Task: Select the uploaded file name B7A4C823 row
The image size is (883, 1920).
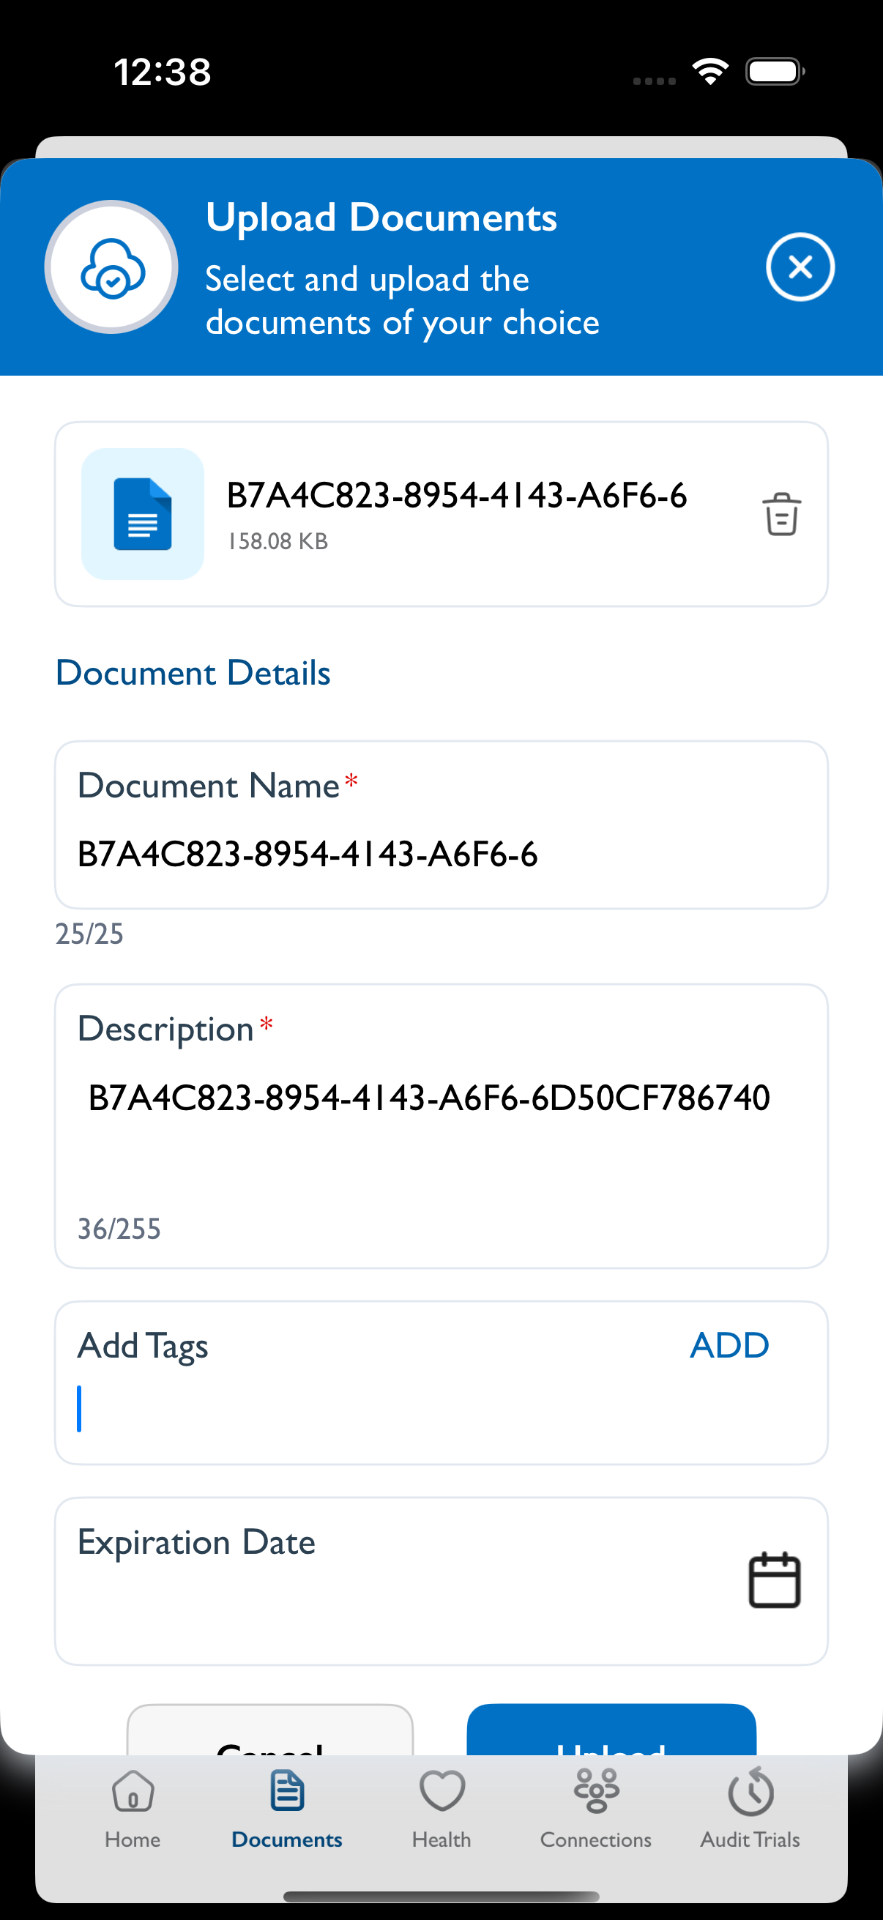Action: pos(441,513)
